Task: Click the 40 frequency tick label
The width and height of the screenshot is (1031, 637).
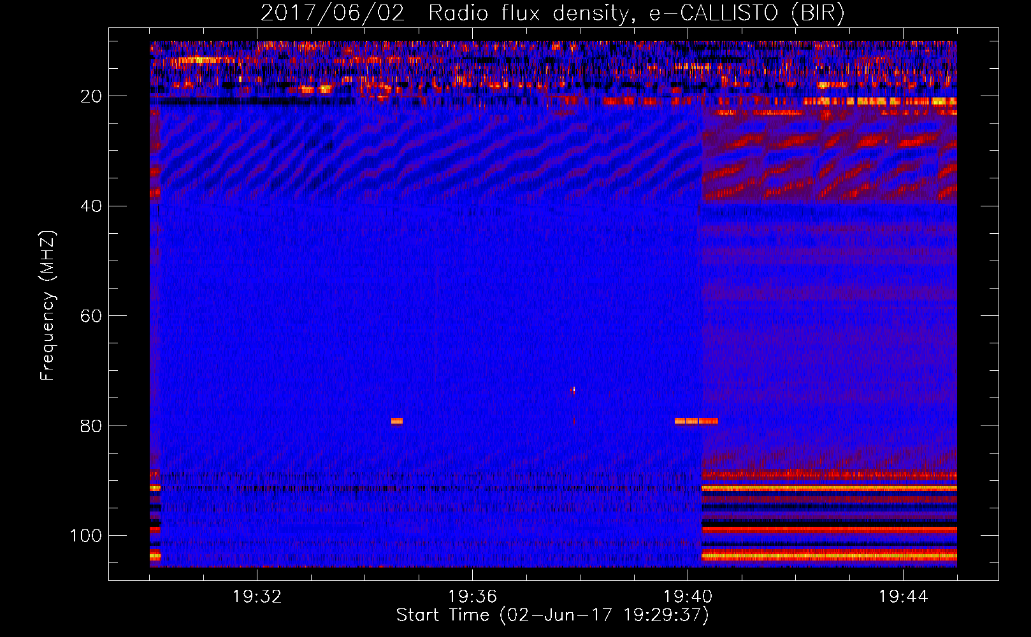Action: click(x=92, y=206)
